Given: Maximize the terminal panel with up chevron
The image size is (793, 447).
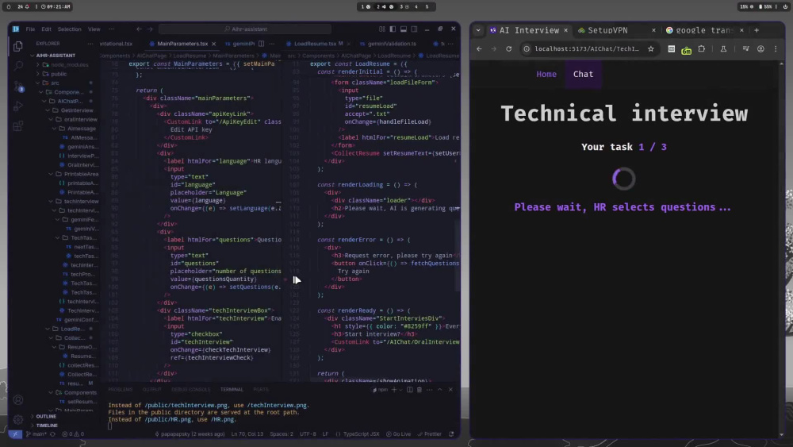Looking at the screenshot, I should 439,389.
